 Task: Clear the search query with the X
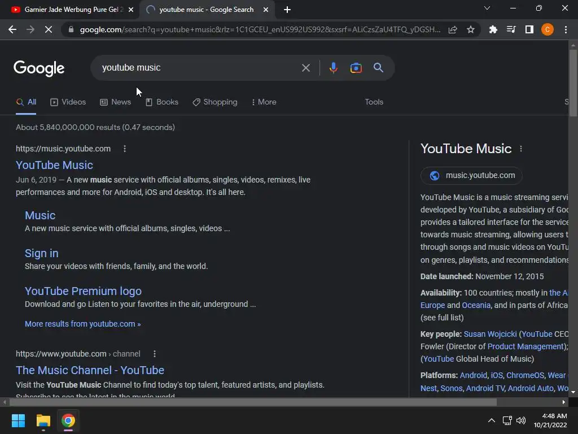305,68
